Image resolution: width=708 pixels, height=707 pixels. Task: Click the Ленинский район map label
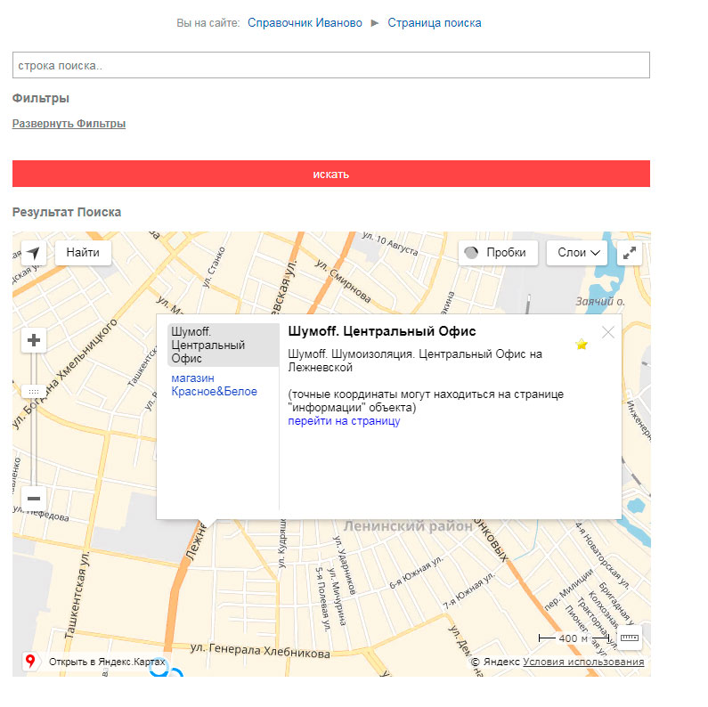(408, 526)
